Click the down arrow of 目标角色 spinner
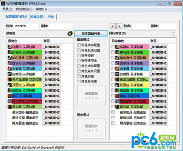This screenshot has height=151, width=183. coord(174,35)
